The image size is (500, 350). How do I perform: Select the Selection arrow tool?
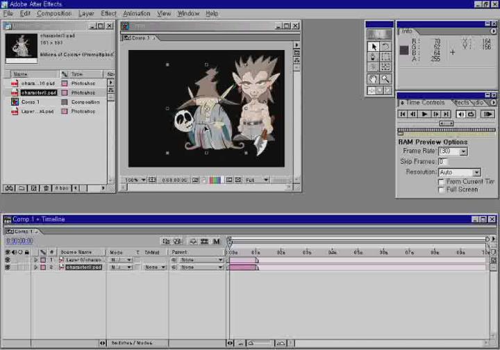(374, 47)
